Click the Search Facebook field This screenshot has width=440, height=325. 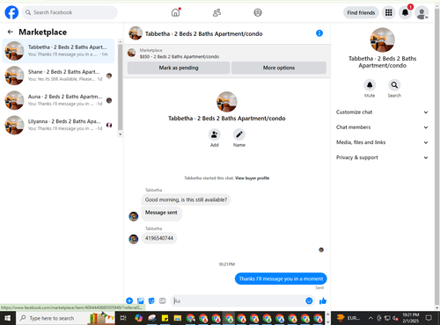pos(70,12)
